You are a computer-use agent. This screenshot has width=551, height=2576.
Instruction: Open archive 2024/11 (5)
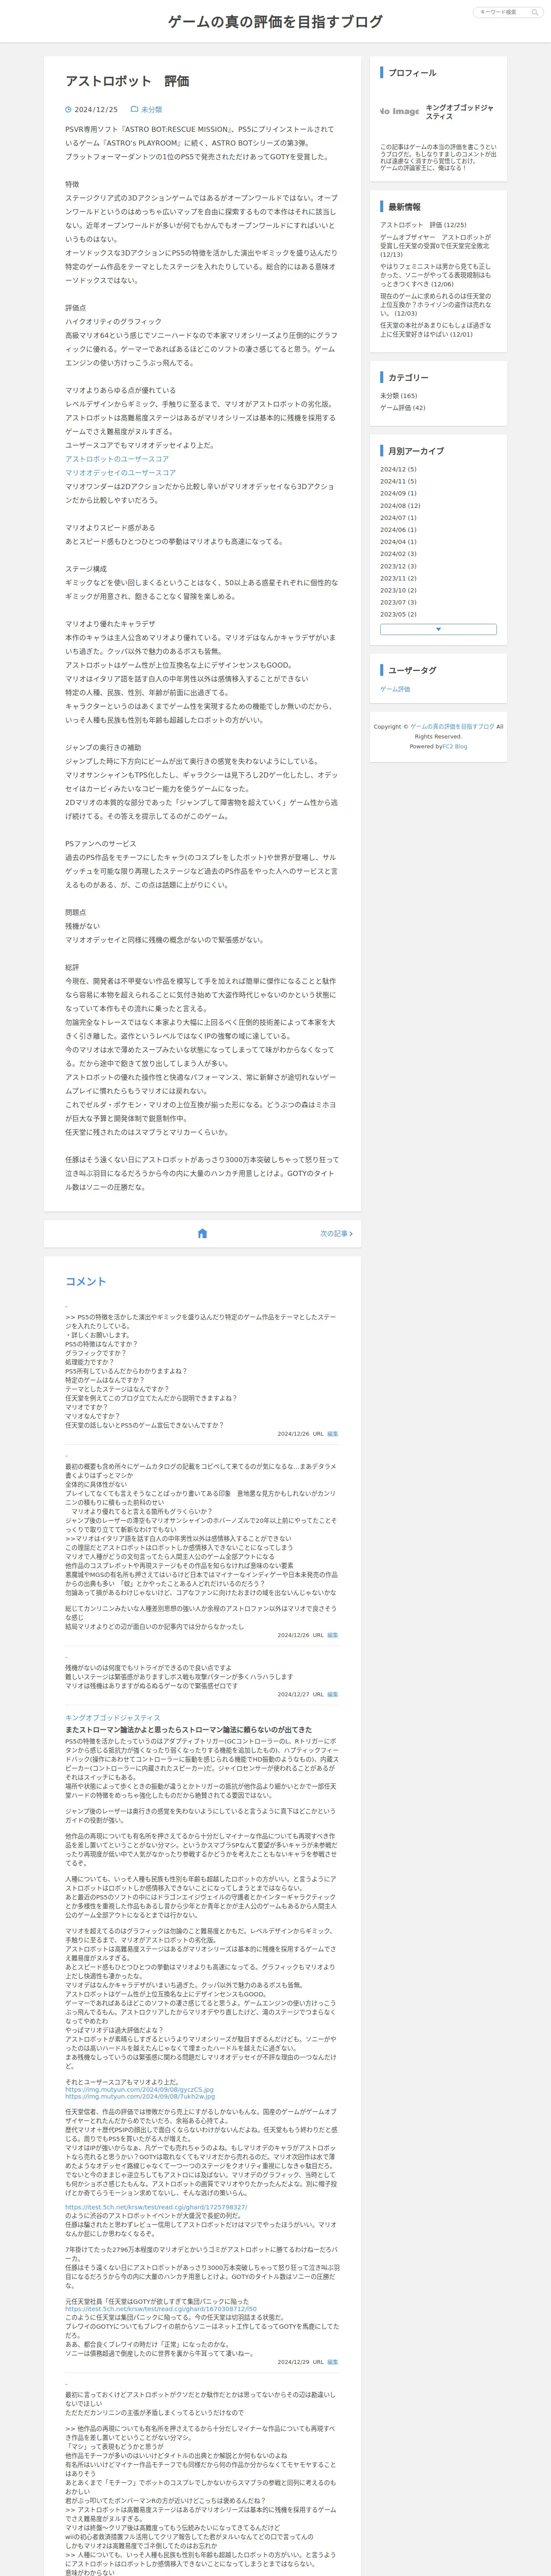tap(398, 481)
